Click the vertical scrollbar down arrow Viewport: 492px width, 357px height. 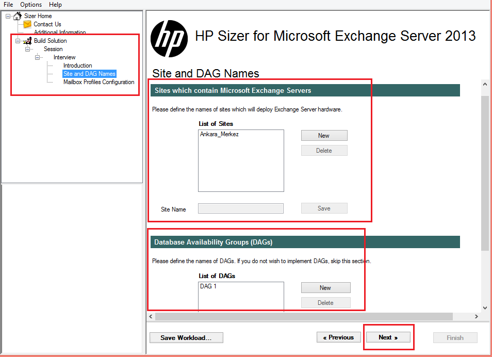(485, 307)
